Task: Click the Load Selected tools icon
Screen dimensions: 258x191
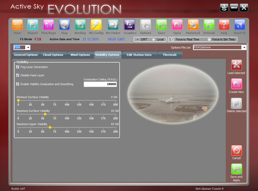Action: (x=236, y=65)
